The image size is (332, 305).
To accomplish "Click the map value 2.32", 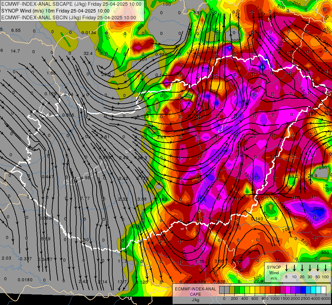I will pyautogui.click(x=123, y=199).
